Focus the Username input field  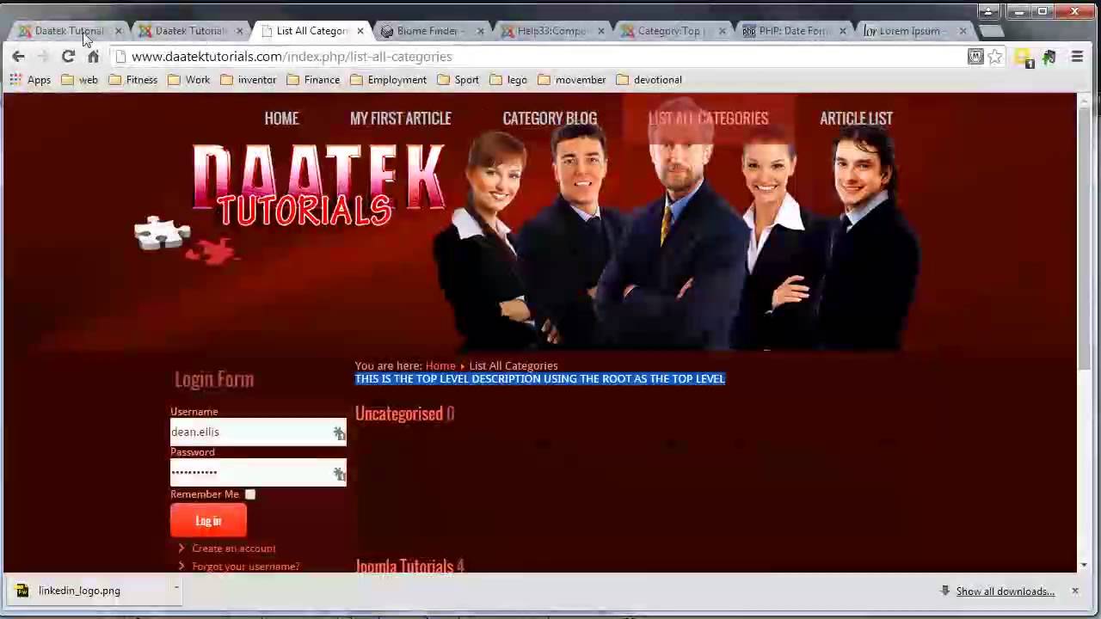(x=258, y=432)
